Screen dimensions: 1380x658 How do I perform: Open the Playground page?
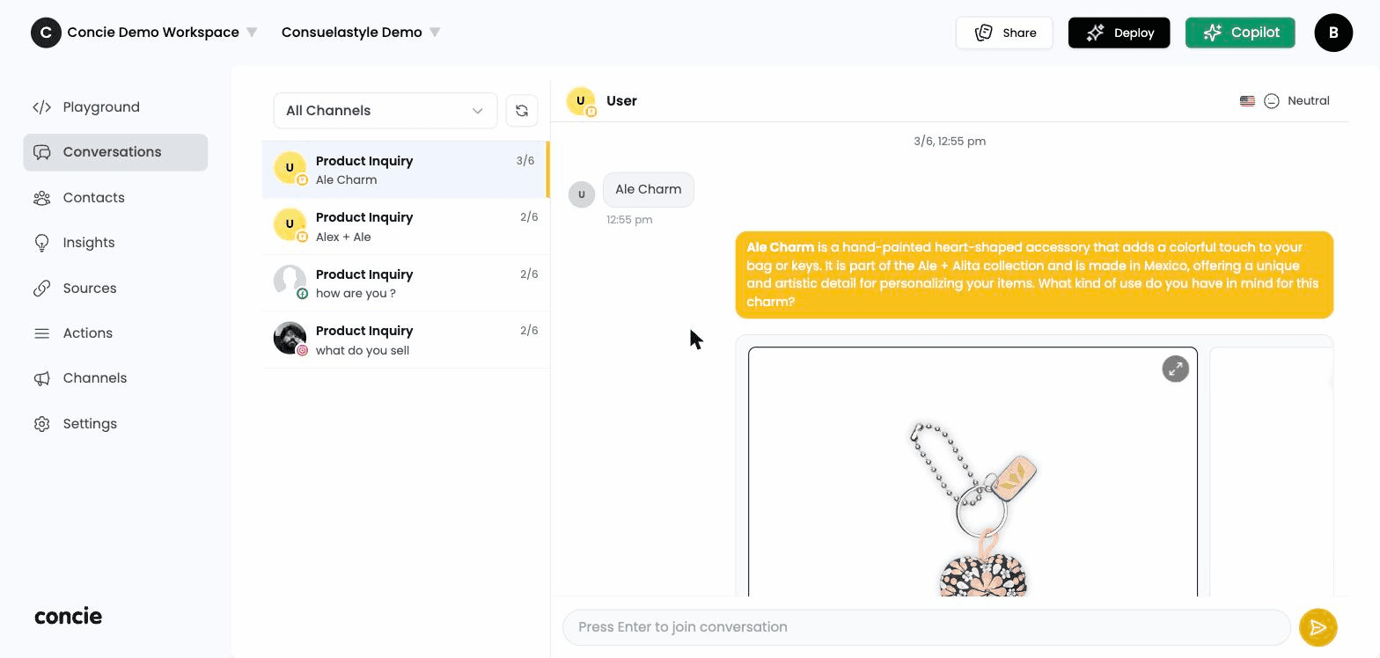tap(115, 107)
